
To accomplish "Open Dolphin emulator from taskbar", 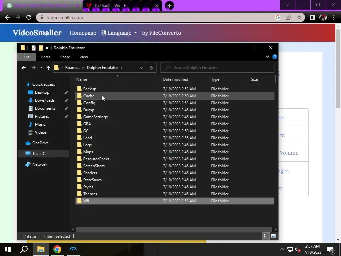I will 73,249.
